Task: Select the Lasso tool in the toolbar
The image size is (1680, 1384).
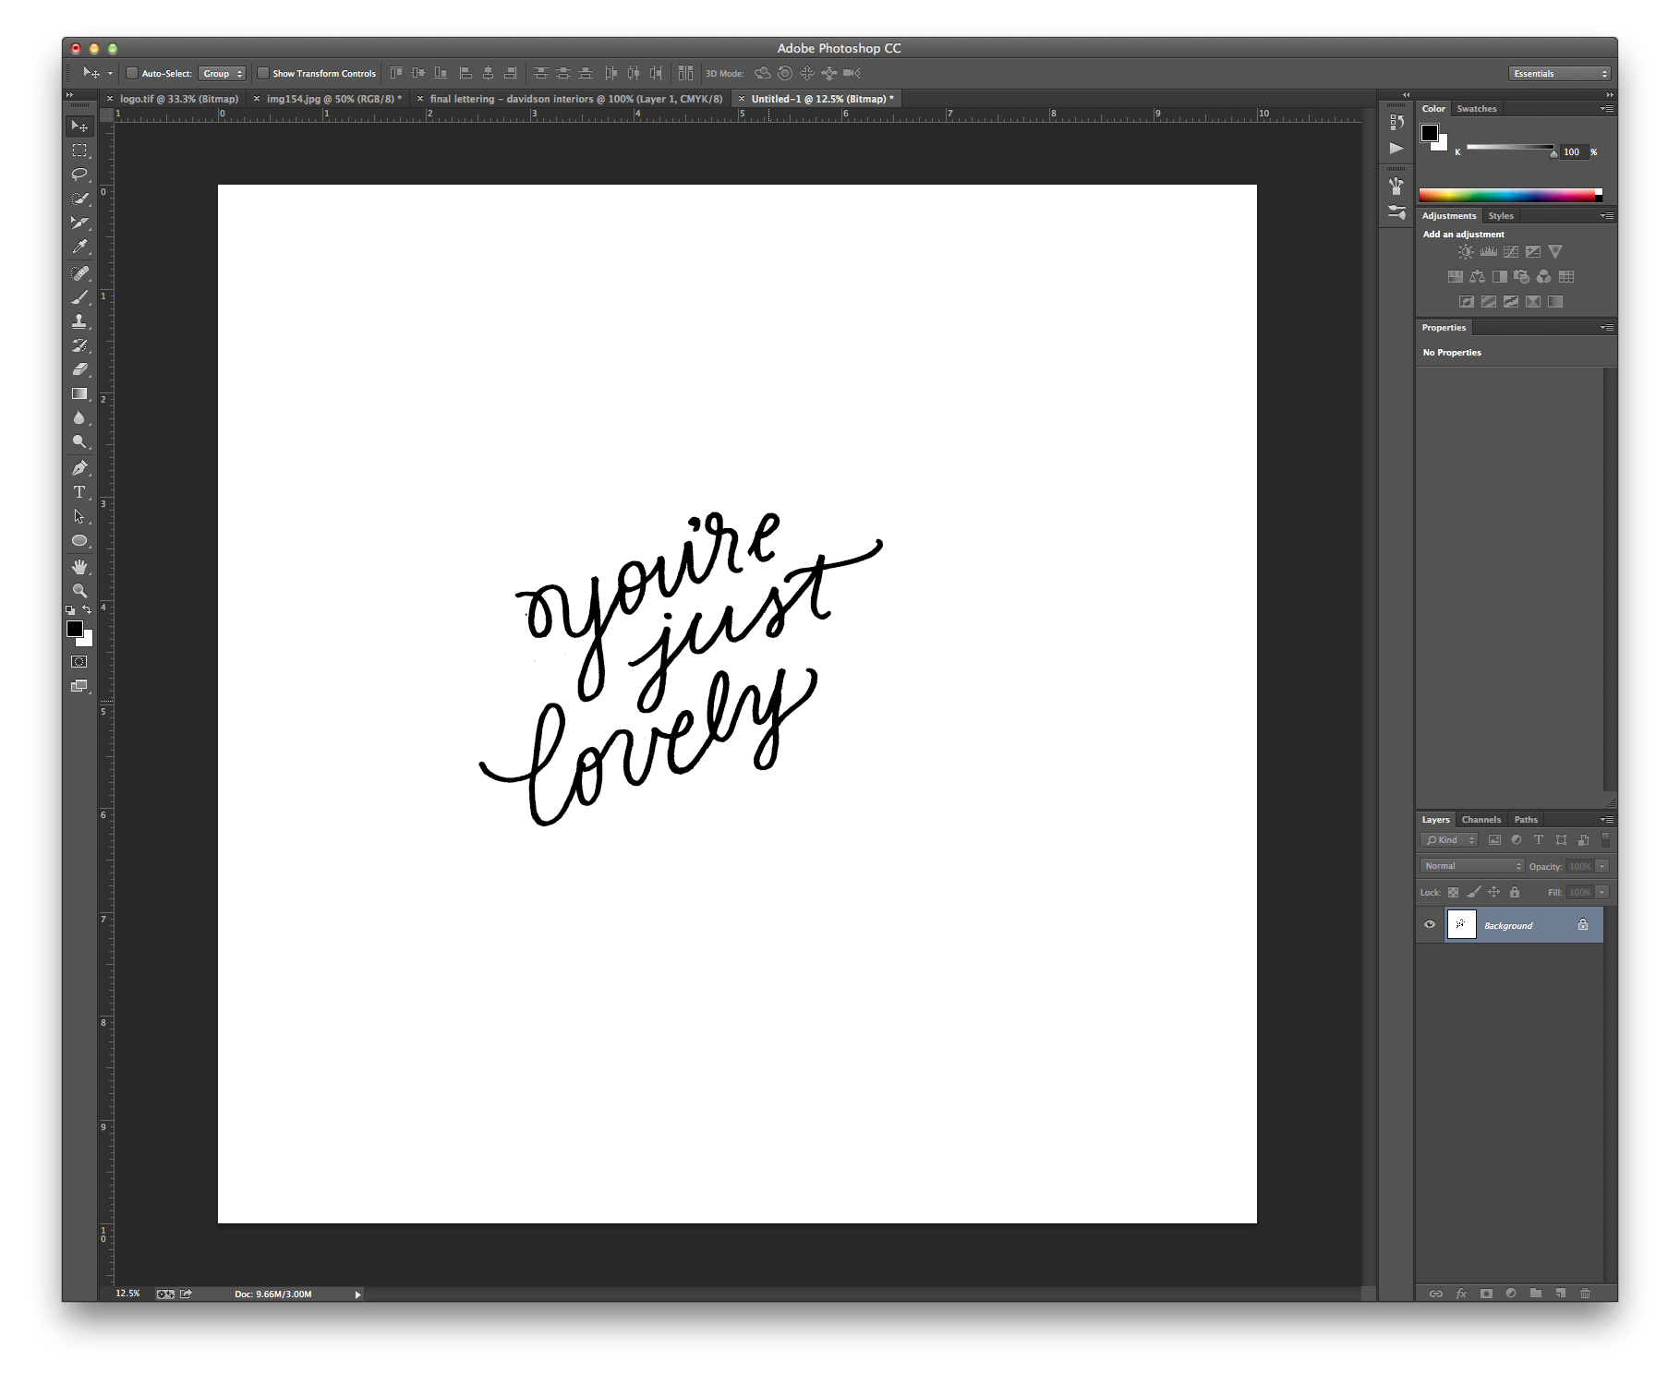Action: click(x=80, y=174)
